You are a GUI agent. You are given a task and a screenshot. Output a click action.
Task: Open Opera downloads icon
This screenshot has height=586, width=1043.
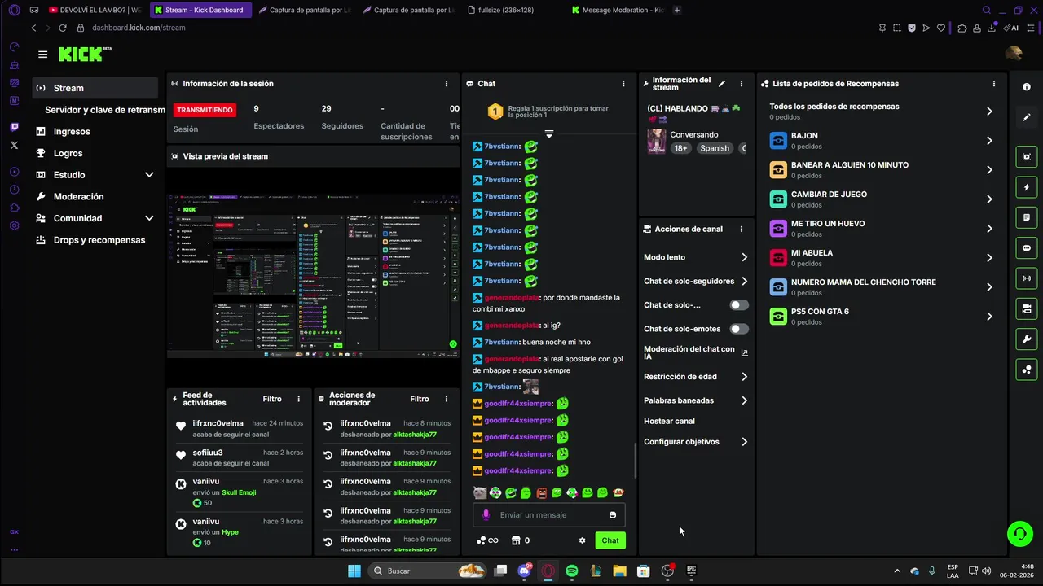pyautogui.click(x=992, y=28)
